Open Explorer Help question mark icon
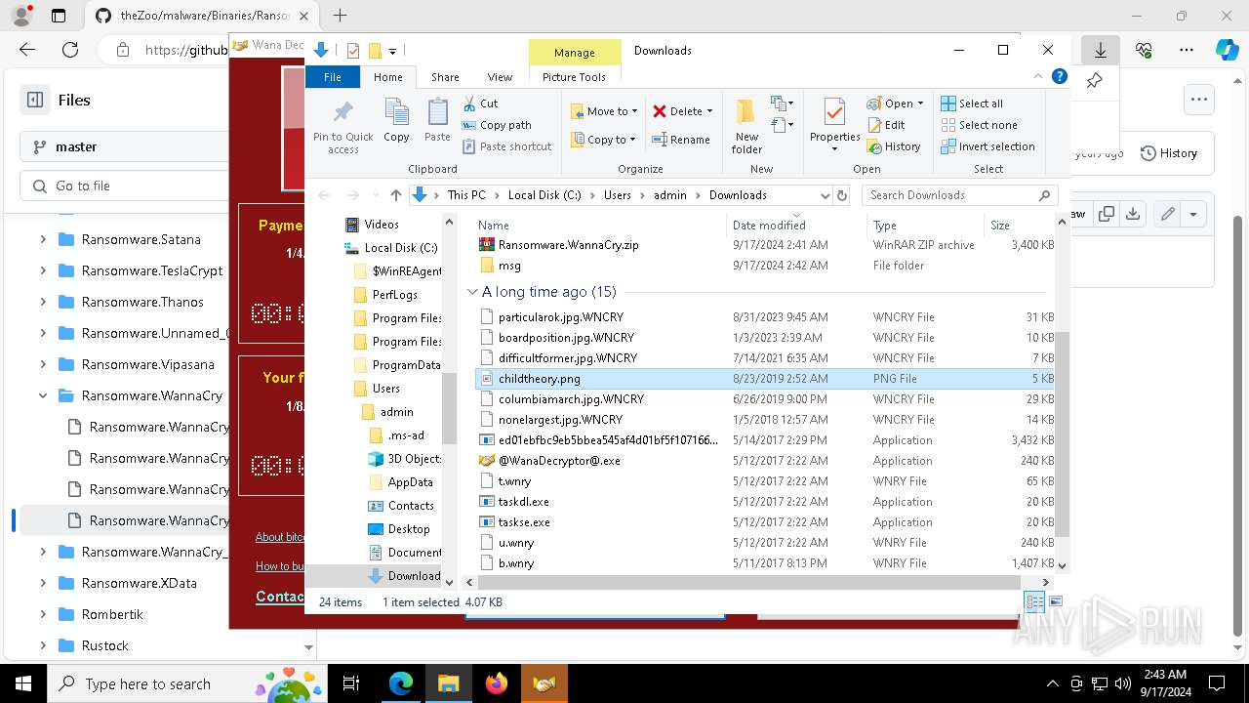1249x703 pixels. click(1060, 76)
